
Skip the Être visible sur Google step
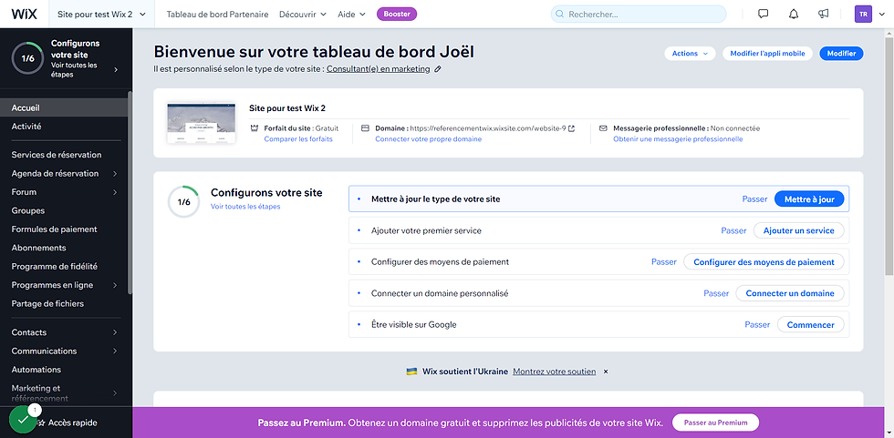pos(757,325)
